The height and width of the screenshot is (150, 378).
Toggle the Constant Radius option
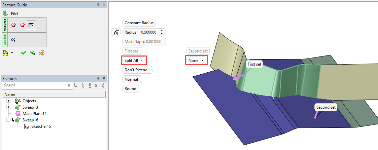(x=139, y=23)
